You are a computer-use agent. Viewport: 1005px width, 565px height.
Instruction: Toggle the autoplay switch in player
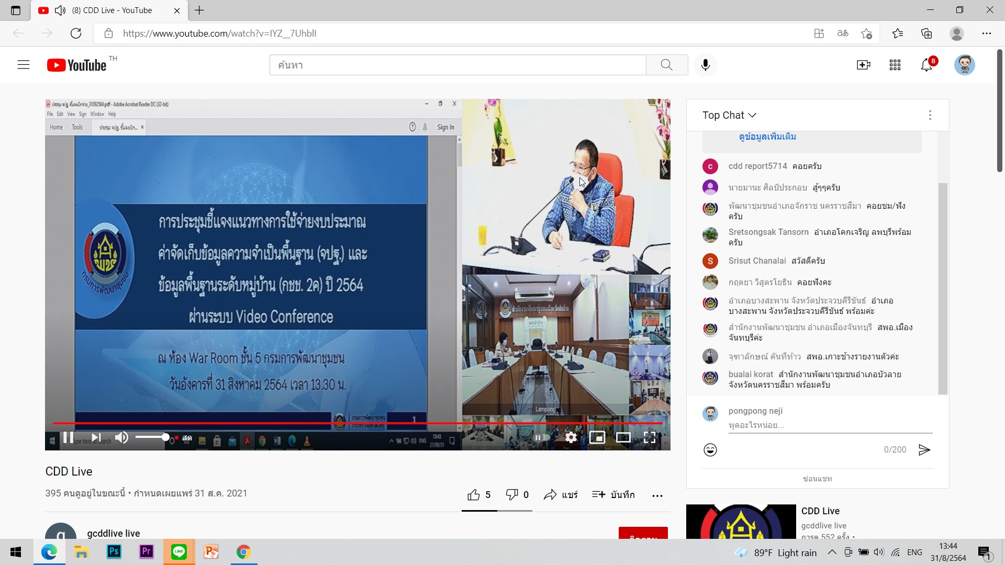542,437
